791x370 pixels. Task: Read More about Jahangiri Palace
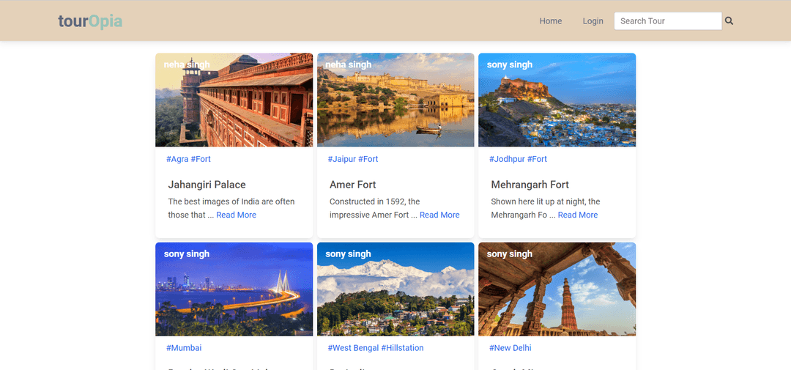tap(236, 215)
